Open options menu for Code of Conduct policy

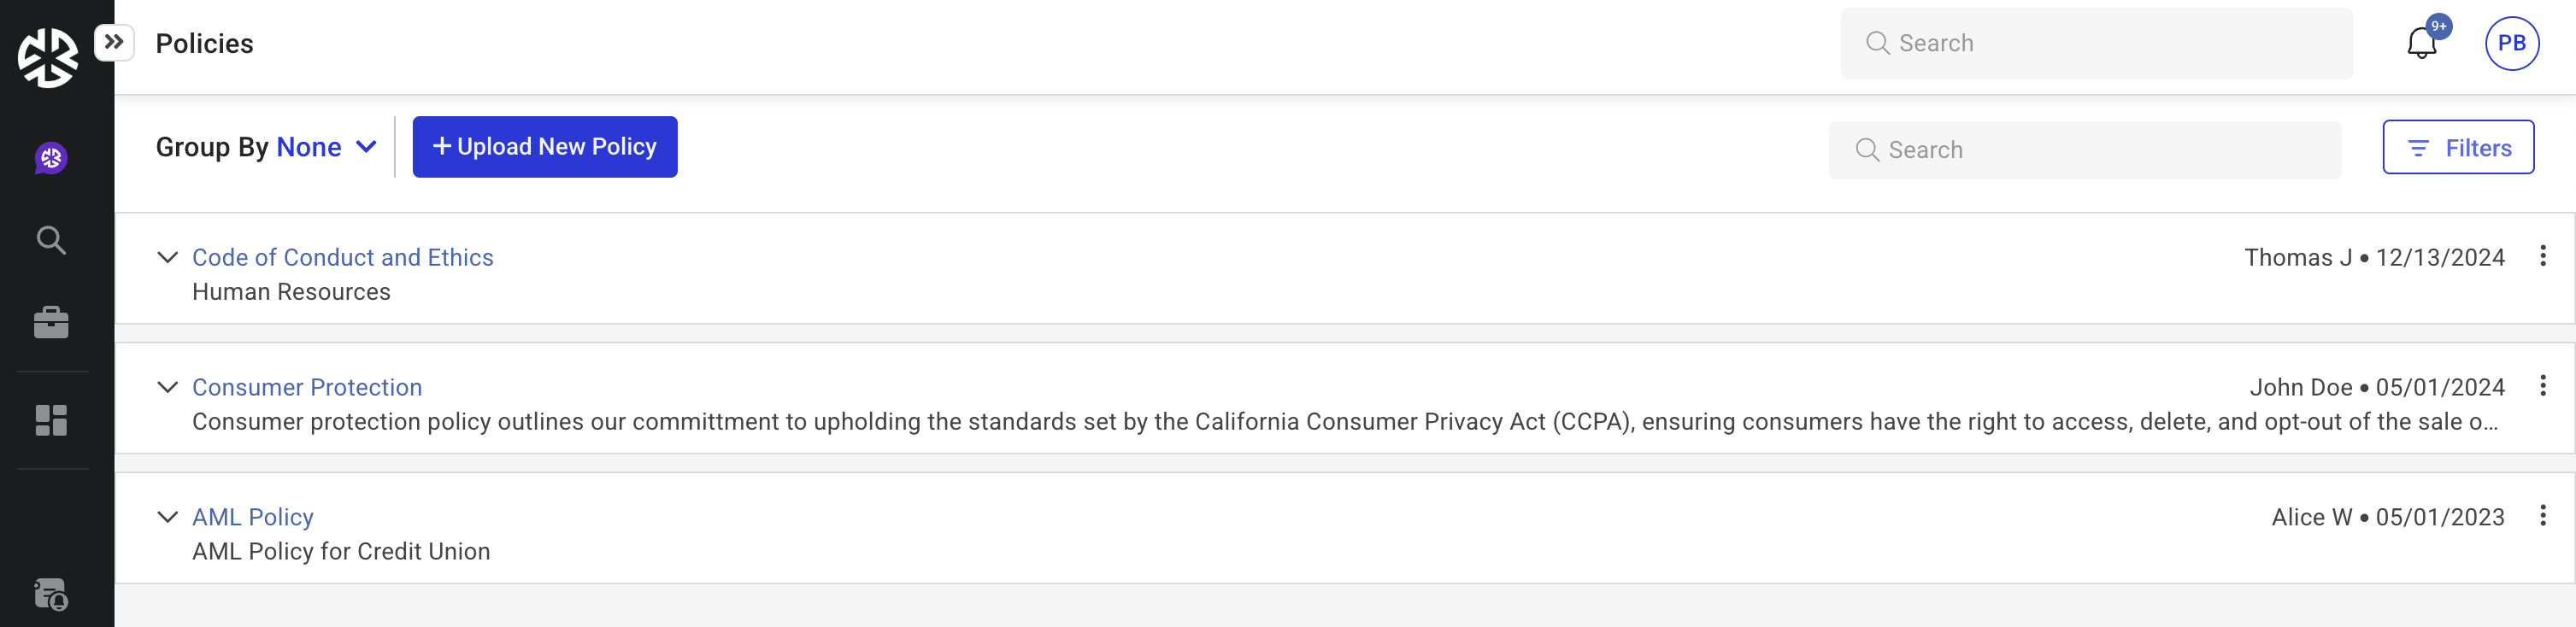(x=2542, y=256)
